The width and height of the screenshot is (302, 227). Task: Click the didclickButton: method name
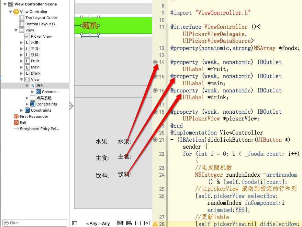click(230, 140)
